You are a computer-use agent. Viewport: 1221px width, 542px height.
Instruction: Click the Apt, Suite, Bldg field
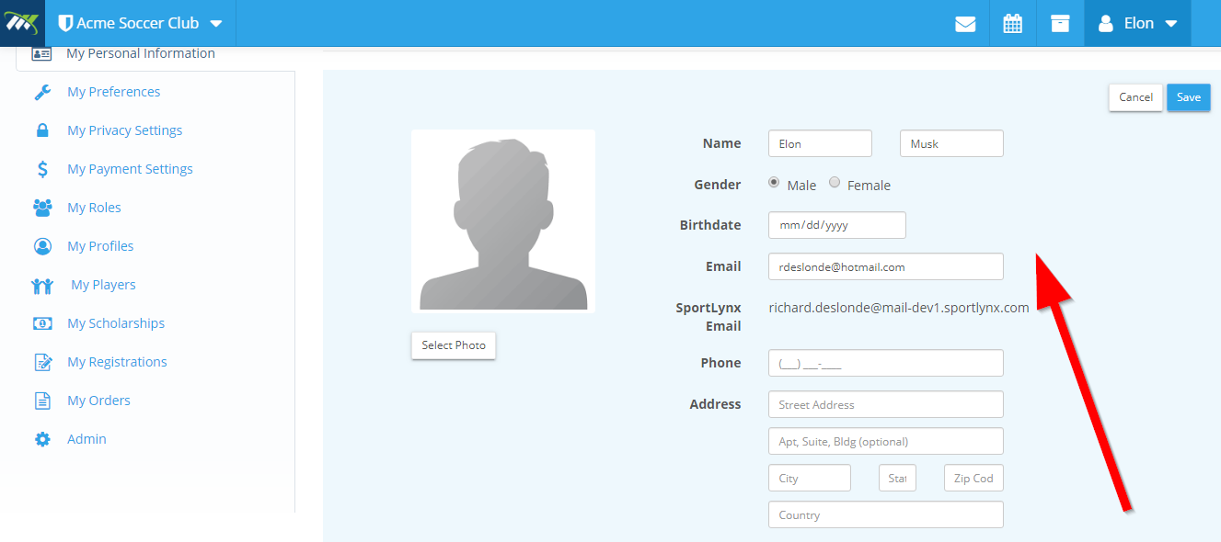pyautogui.click(x=886, y=441)
